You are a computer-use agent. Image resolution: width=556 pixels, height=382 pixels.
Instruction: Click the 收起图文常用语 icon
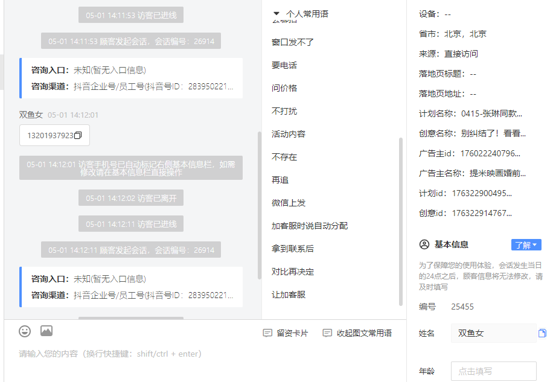[327, 333]
